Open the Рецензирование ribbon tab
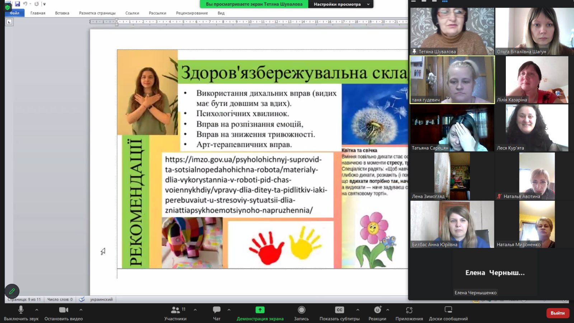 tap(192, 13)
